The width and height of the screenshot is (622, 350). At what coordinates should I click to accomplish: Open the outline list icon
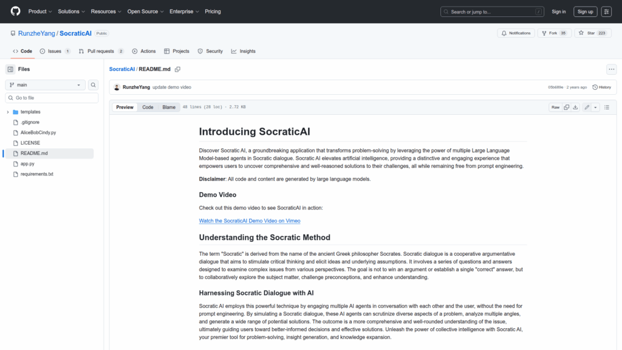(607, 107)
